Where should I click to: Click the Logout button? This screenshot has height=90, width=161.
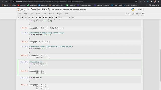click(x=140, y=9)
